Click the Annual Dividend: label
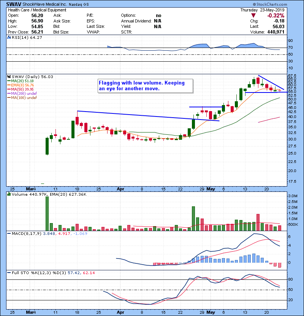The image size is (304, 316). point(136,21)
